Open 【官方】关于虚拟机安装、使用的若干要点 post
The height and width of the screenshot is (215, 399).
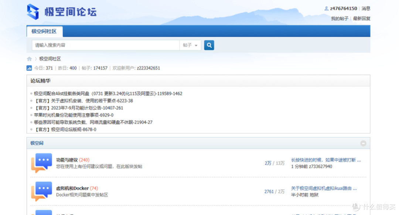coord(83,101)
